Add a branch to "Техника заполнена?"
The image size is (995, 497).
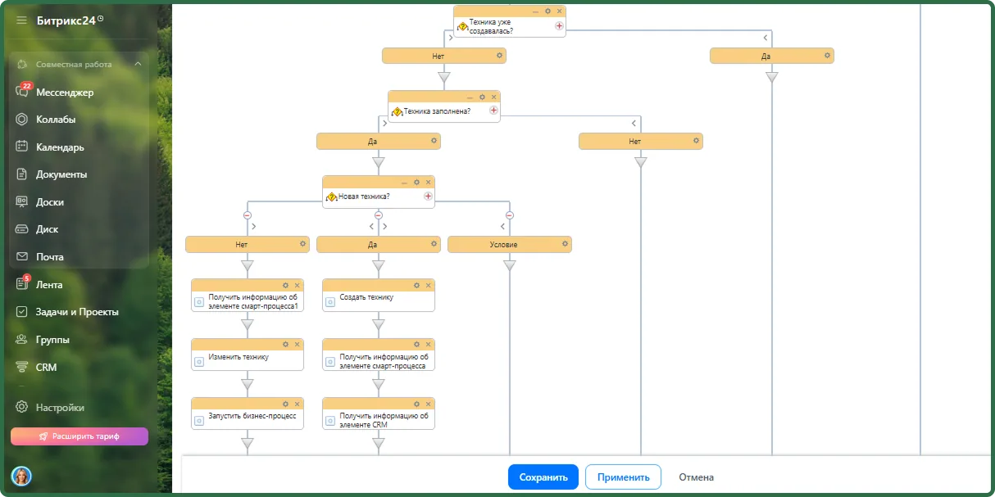point(493,110)
